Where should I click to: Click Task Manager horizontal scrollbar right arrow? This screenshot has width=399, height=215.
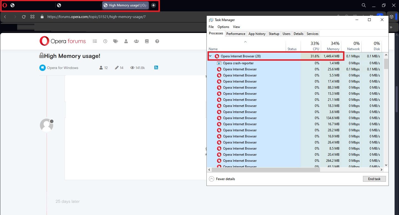(x=382, y=170)
